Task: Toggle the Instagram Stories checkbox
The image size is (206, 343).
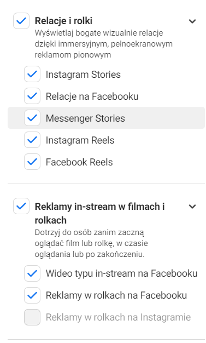Action: (32, 74)
